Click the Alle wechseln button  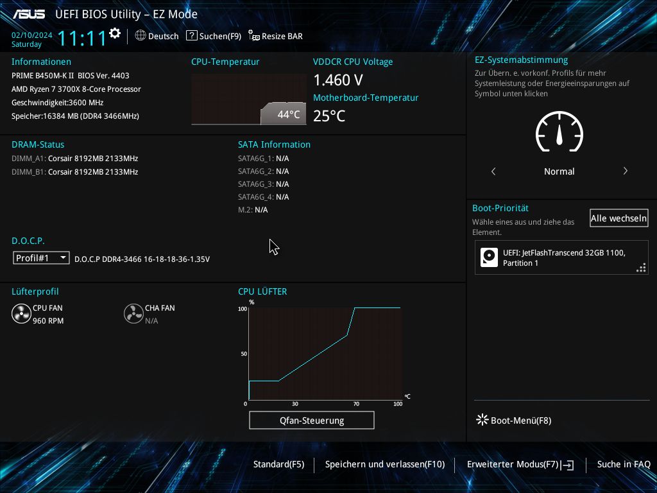(619, 218)
